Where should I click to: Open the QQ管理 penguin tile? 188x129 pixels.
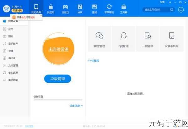[x=124, y=39]
